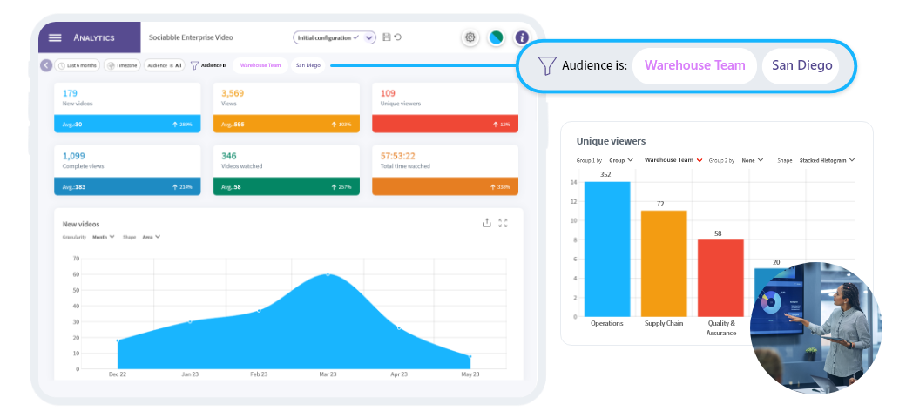Screen dimensions: 906x418
Task: Open the Granularity Month dropdown
Action: 104,237
